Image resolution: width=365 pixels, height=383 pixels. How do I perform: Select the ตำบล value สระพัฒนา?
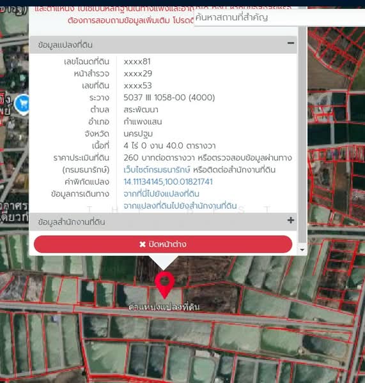pyautogui.click(x=141, y=110)
